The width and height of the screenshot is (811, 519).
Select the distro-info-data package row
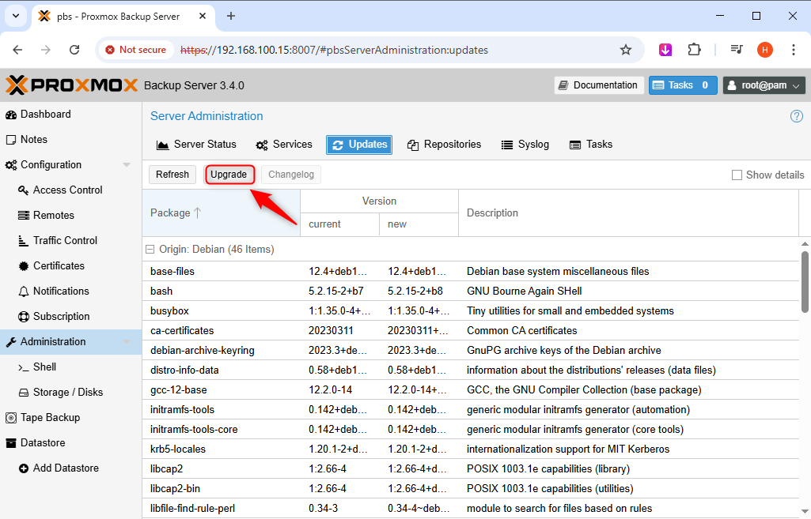pos(471,370)
